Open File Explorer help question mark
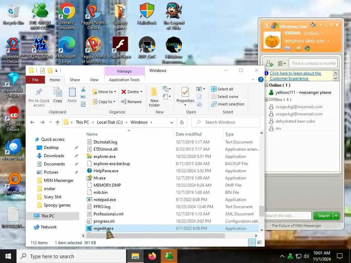 coord(261,79)
